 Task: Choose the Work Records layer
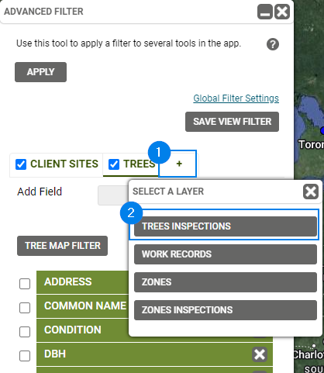pyautogui.click(x=226, y=254)
